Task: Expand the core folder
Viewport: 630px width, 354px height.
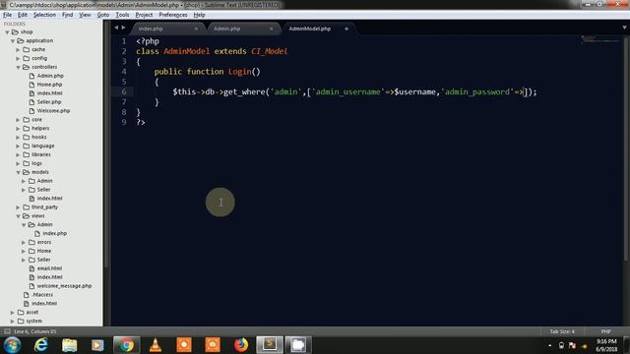Action: tap(18, 120)
